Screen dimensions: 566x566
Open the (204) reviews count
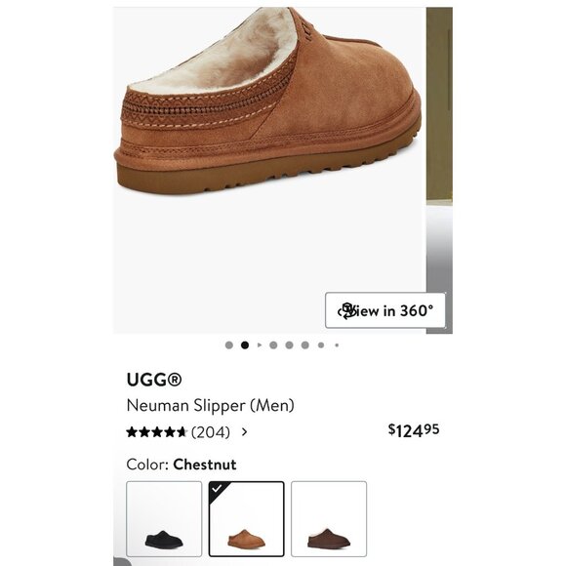tap(211, 431)
